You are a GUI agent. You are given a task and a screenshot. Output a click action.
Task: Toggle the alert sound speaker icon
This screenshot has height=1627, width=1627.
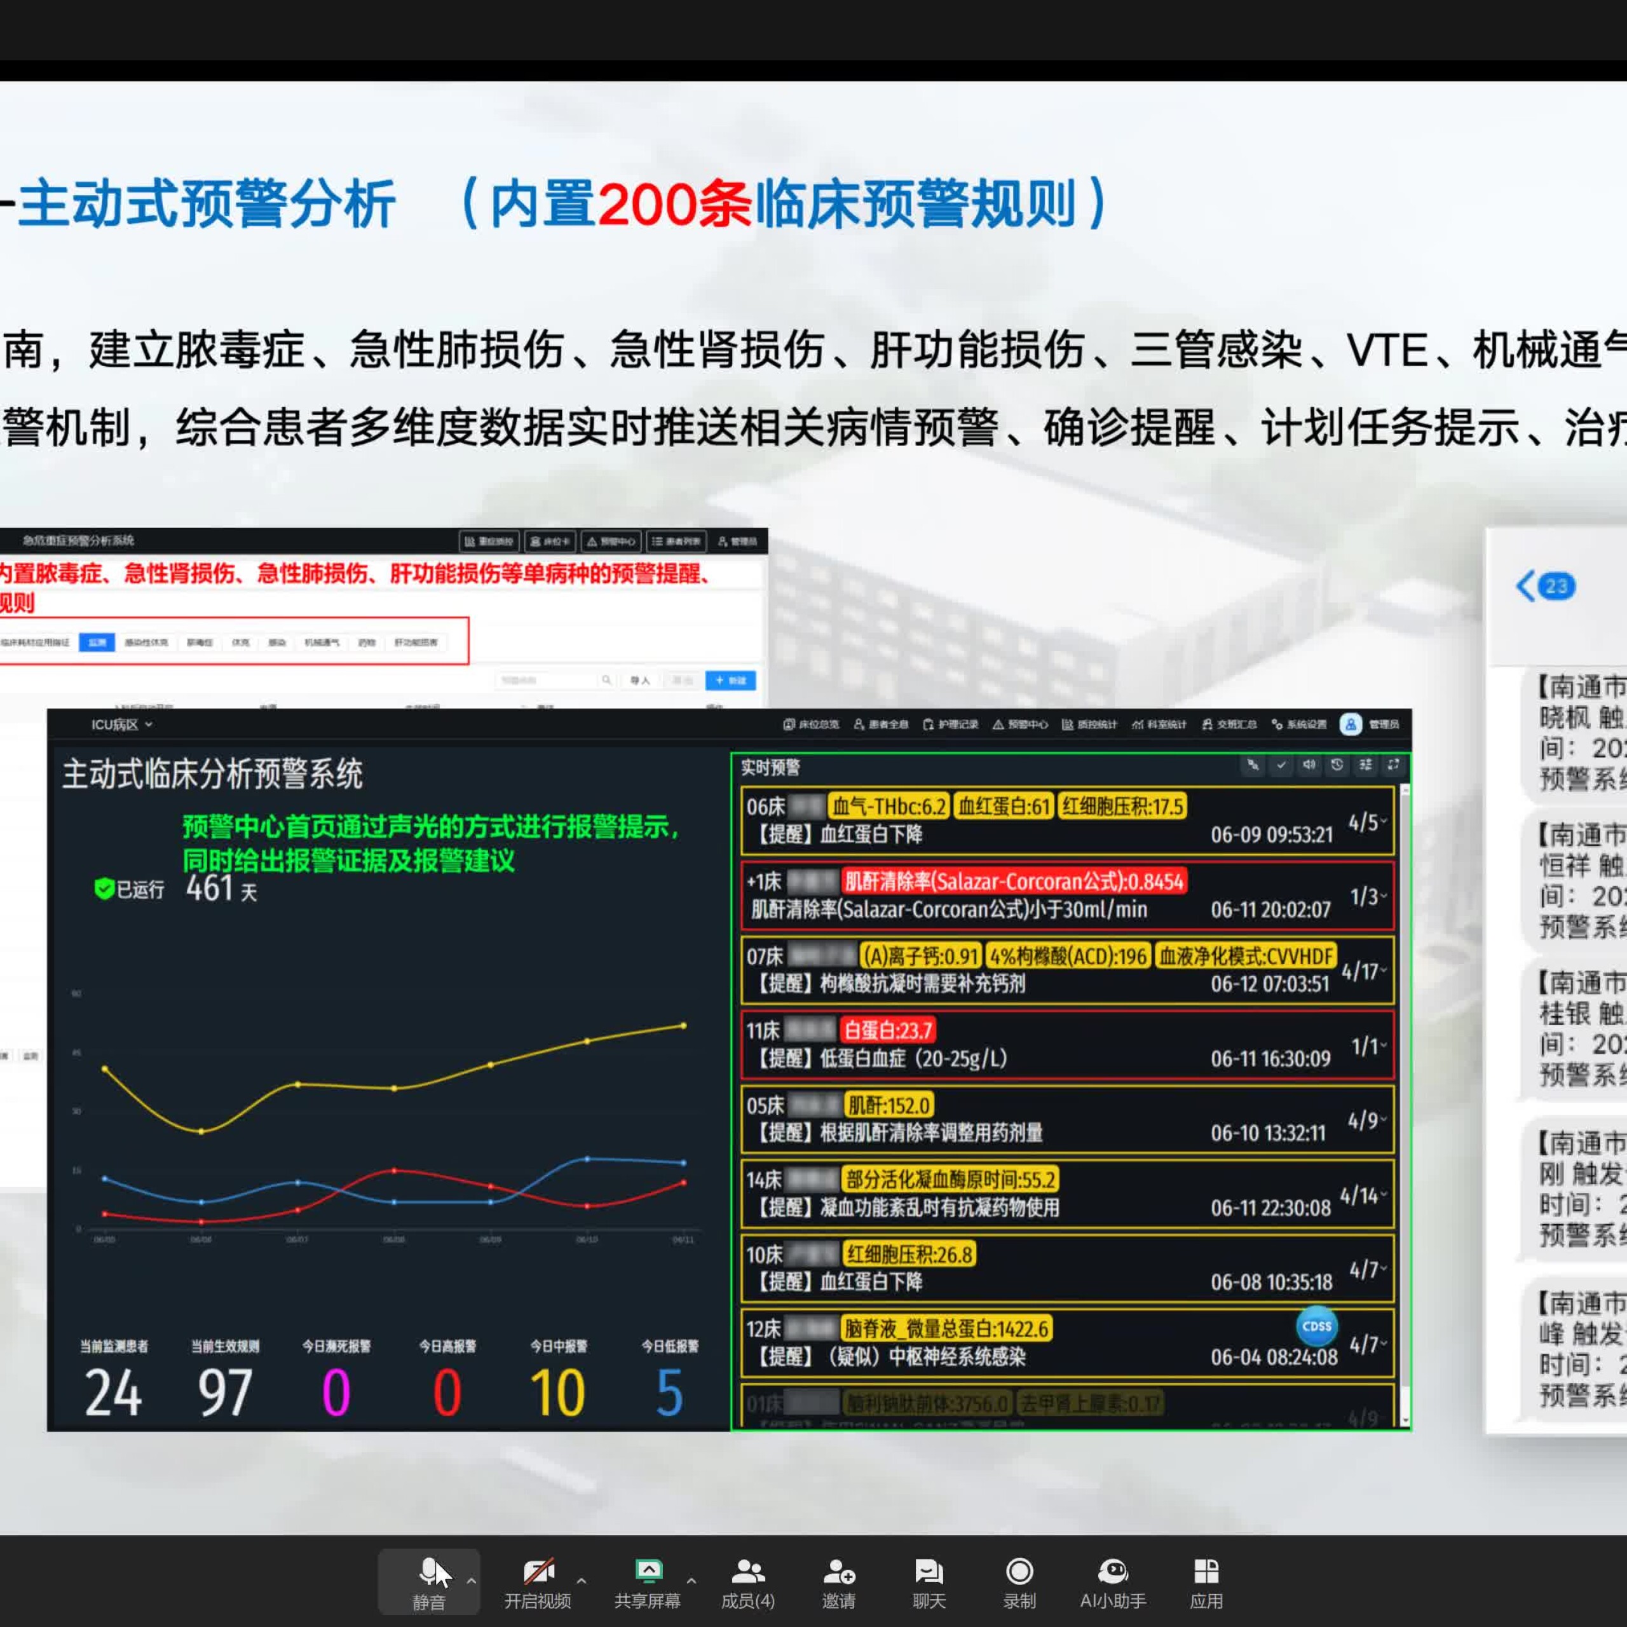point(1309,765)
